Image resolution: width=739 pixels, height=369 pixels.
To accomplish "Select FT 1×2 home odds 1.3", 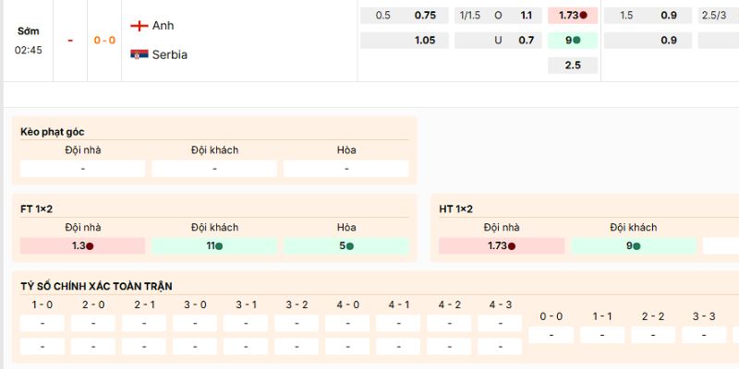I will click(82, 246).
